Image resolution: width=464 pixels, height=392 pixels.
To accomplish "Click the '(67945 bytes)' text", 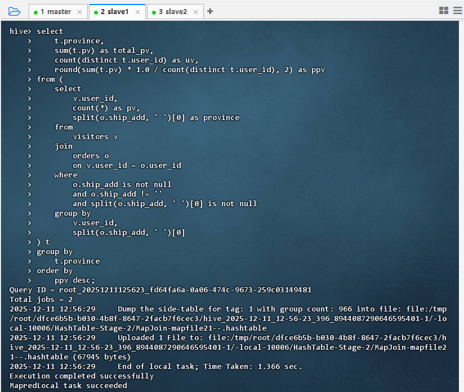I will click(x=102, y=357).
